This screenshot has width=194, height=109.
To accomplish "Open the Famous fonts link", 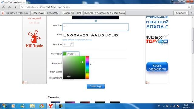I will click(89, 40).
